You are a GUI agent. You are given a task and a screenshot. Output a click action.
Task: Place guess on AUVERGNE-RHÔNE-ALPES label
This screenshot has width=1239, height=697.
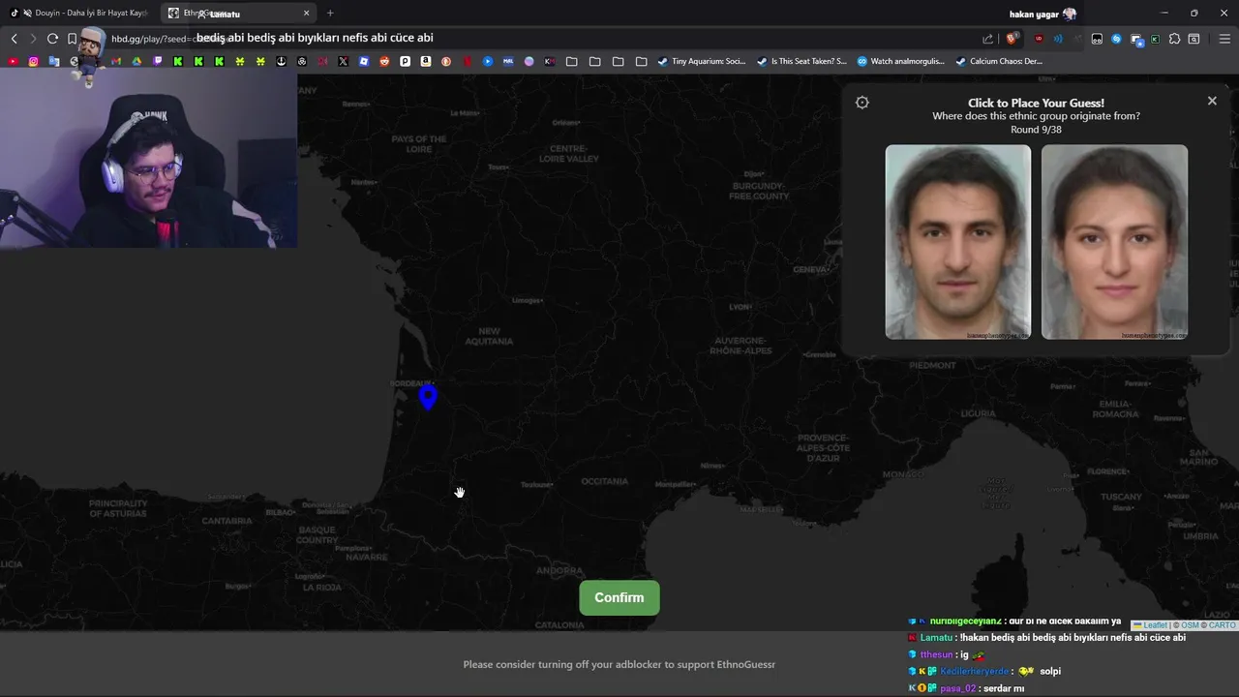(x=742, y=346)
